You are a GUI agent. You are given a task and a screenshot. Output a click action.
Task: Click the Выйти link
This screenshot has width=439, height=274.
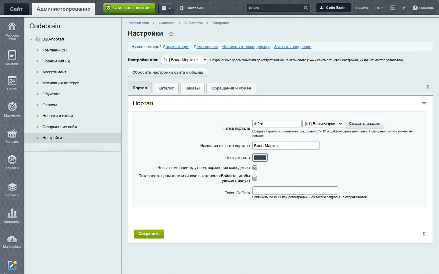tap(362, 8)
